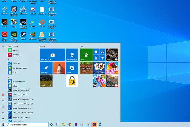
Task: Open the small Movies & TV tile
Action: pyautogui.click(x=96, y=52)
